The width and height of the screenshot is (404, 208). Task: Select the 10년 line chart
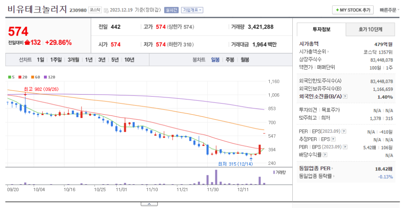[129, 60]
